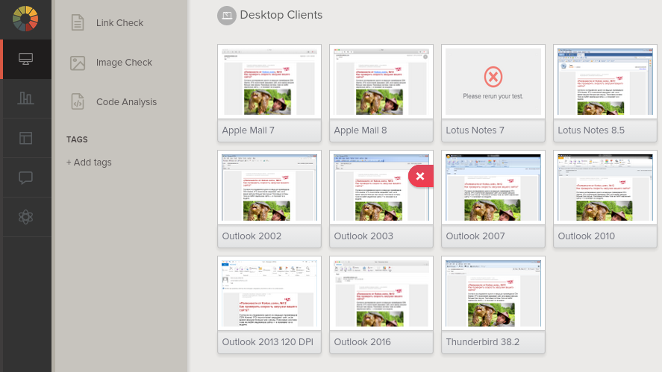Screen dimensions: 662x372
Task: Open the Lotus Notes 8.5 preview thumbnail
Action: [605, 81]
